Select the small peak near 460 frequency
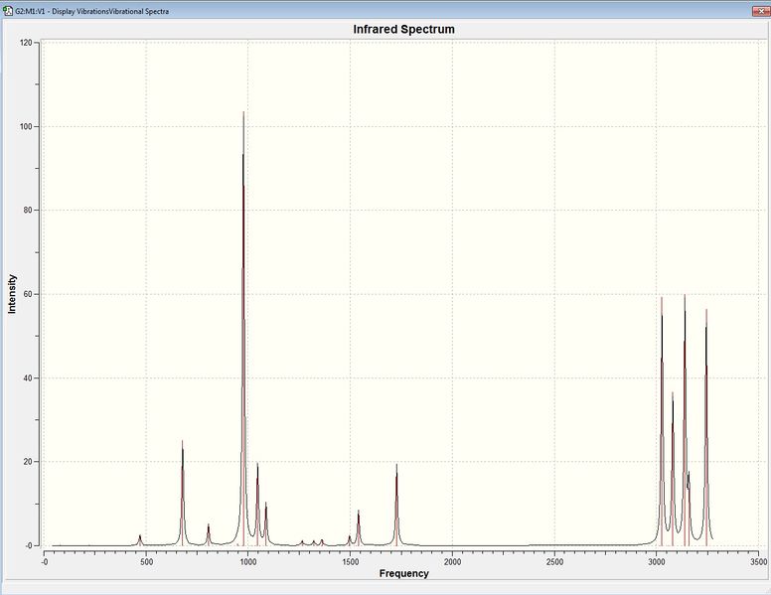771x595 pixels. click(x=140, y=540)
